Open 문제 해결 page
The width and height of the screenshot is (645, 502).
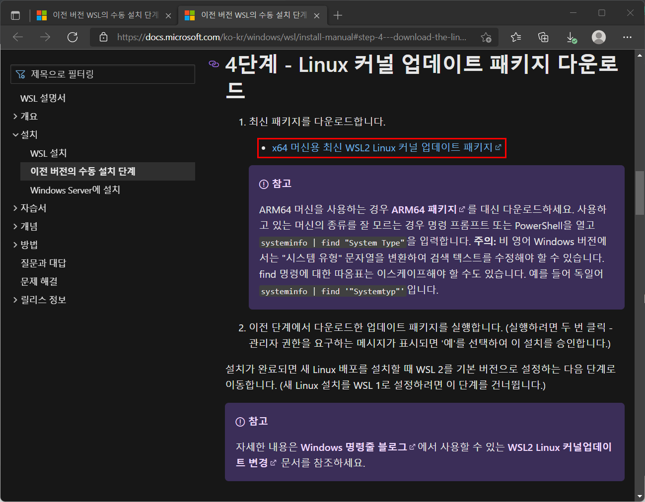(39, 281)
